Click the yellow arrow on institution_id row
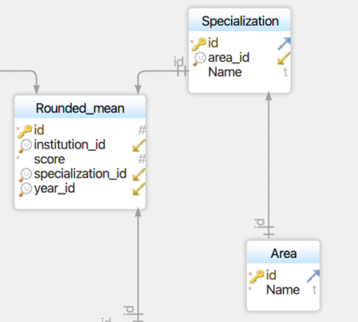Image resolution: width=358 pixels, height=322 pixels. (x=139, y=145)
